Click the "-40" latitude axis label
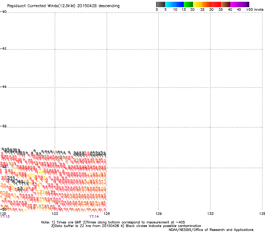265x232 pixels. click(x=3, y=12)
